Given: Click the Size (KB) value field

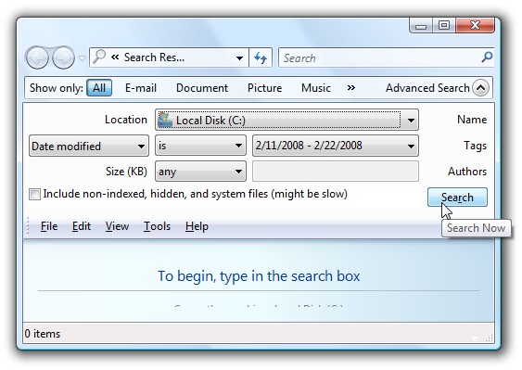Looking at the screenshot, I should (336, 172).
